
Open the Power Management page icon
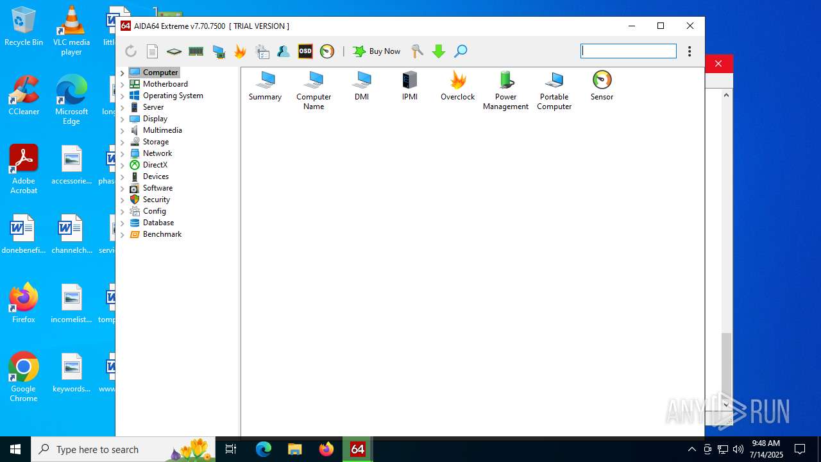pos(506,90)
